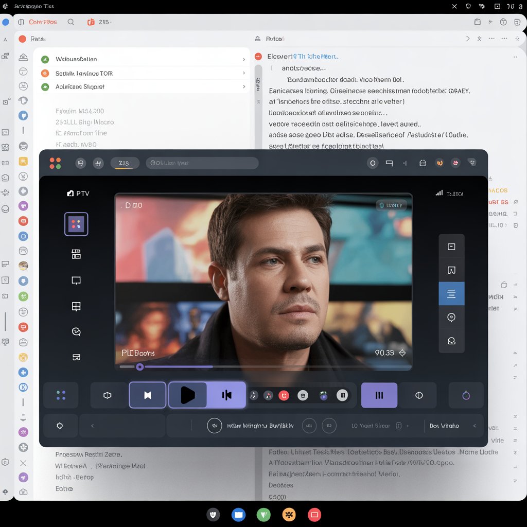
Task: Toggle the pause button in the playback bar
Action: coord(343,395)
